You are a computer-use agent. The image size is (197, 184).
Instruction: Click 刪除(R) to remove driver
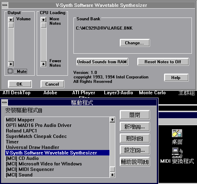pos(135,138)
